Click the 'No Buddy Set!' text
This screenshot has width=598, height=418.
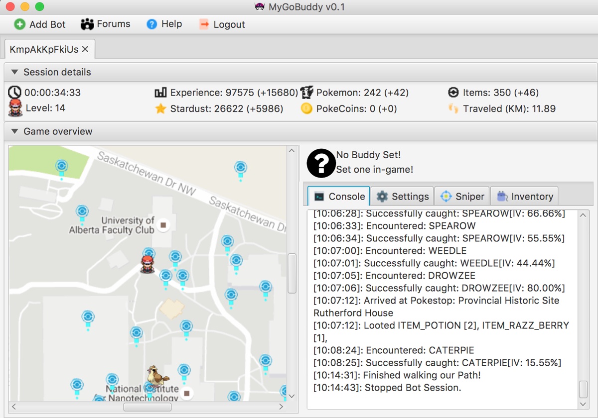368,155
